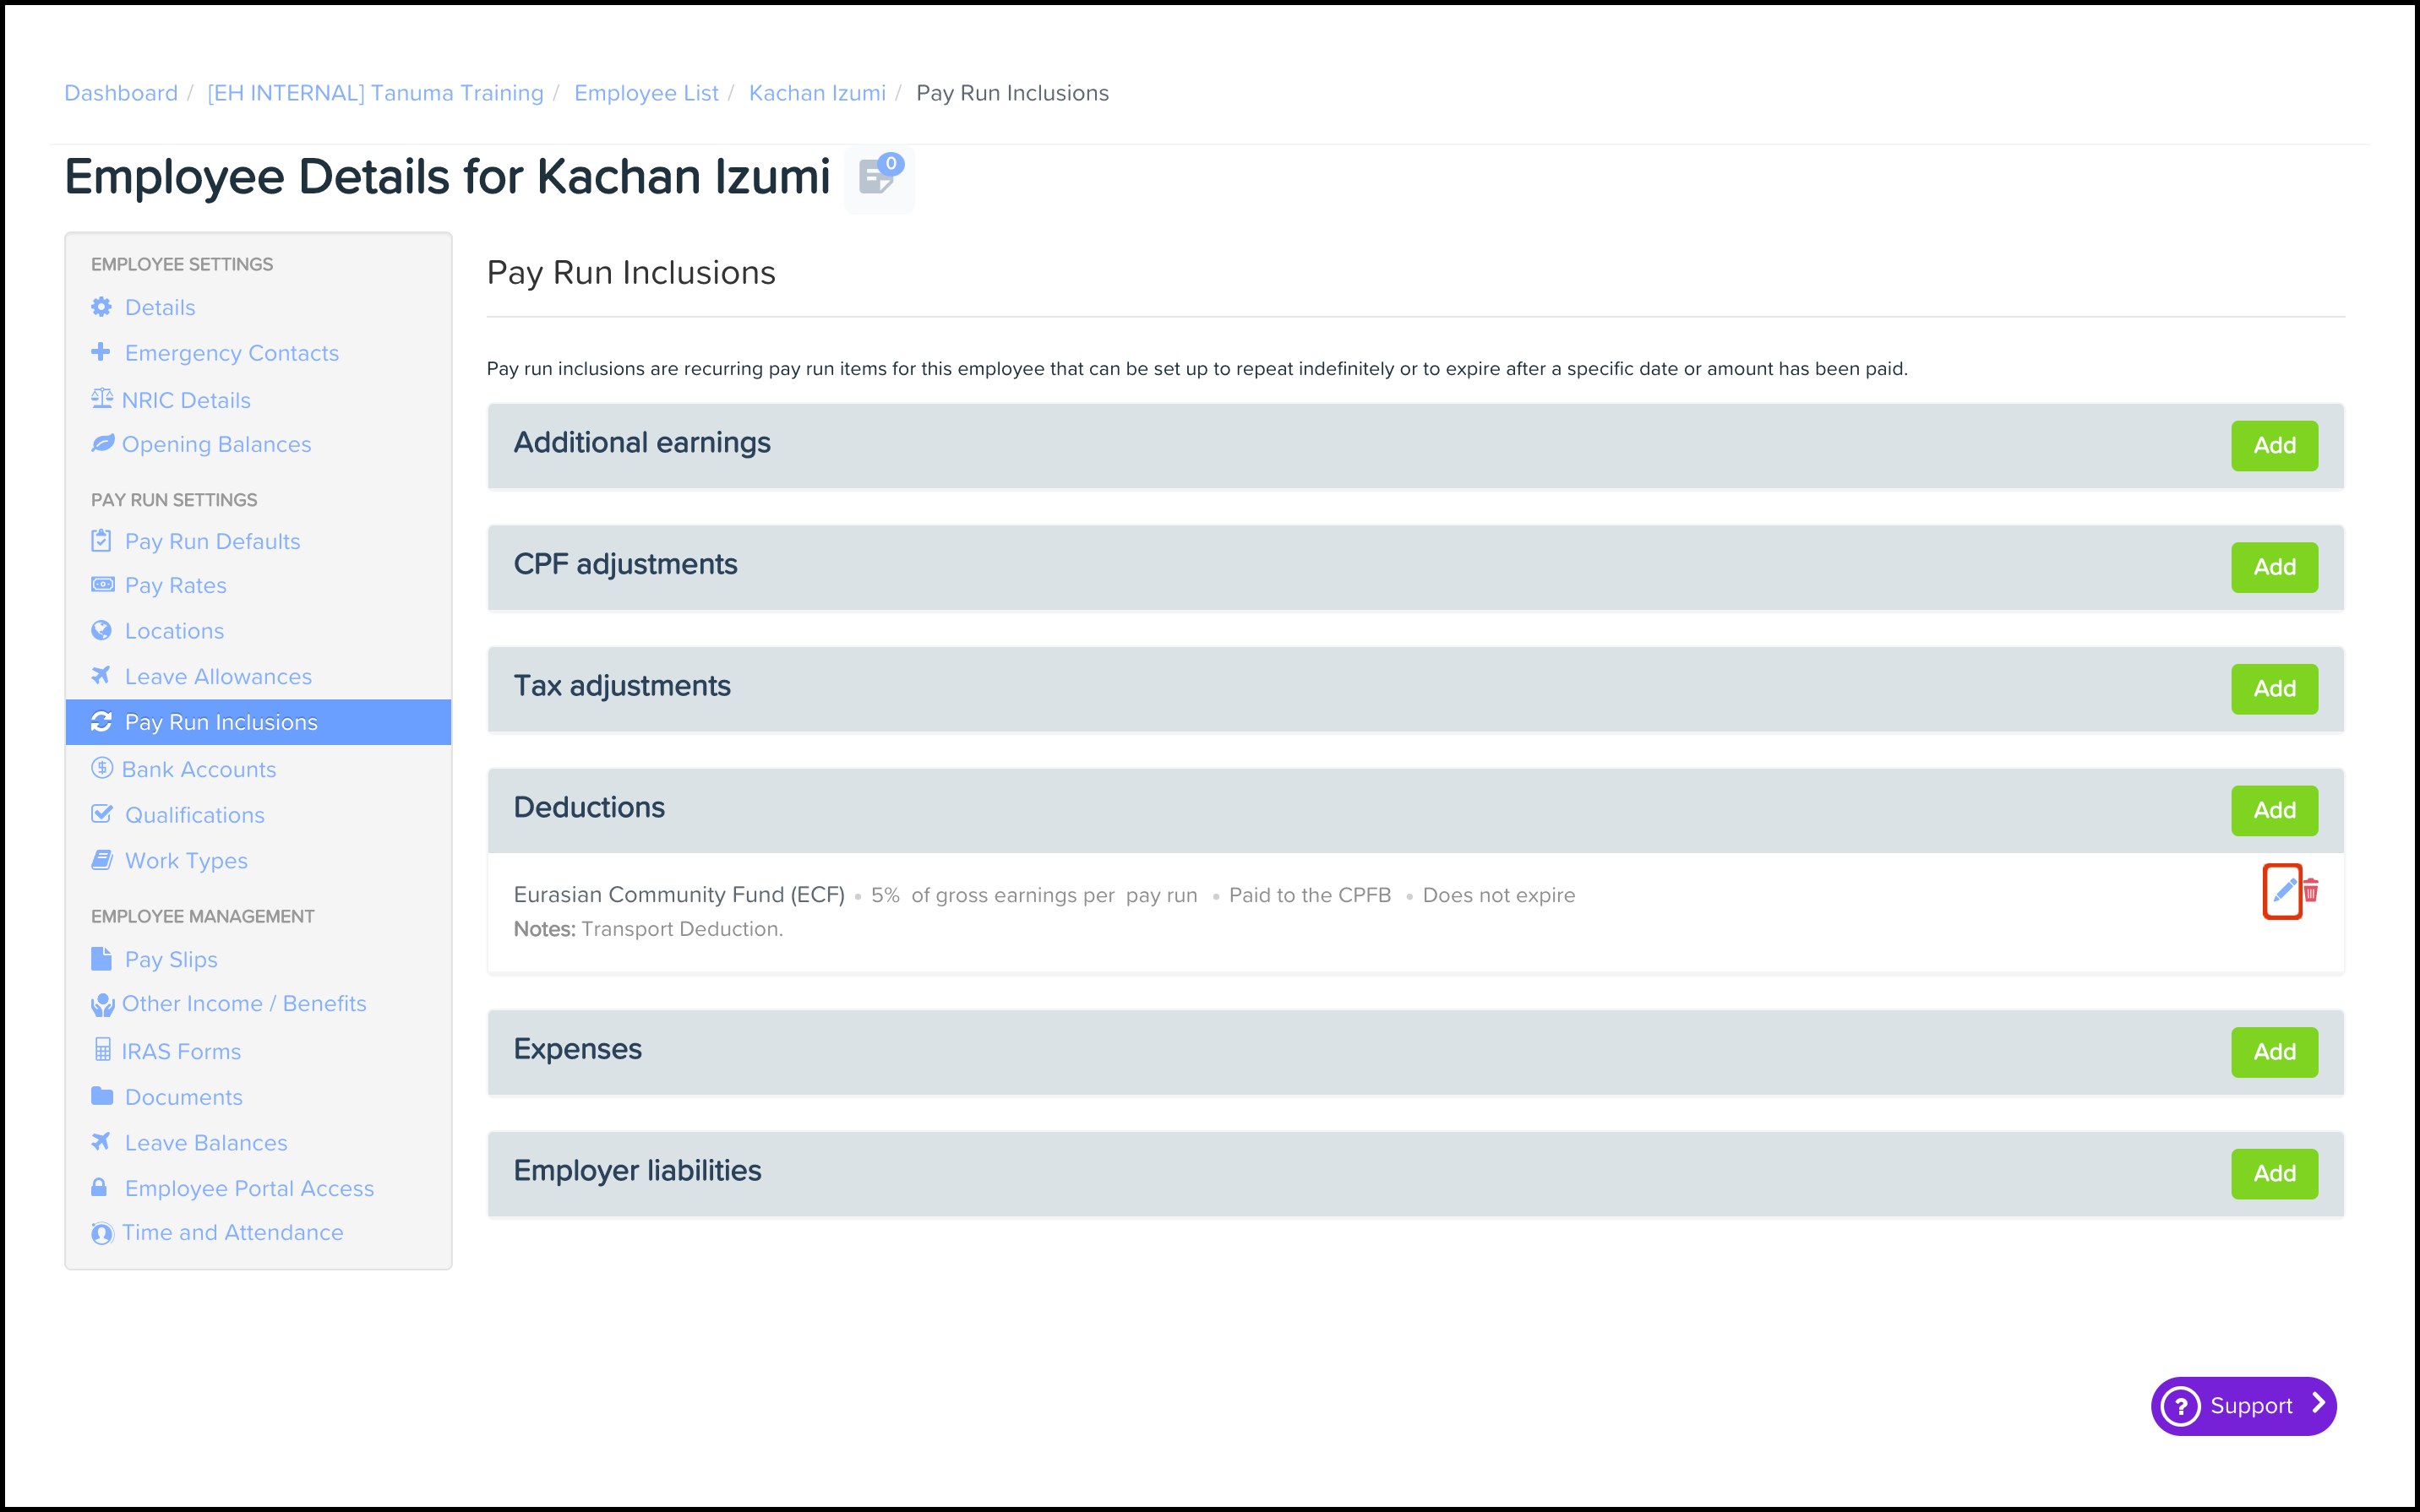Click the pencil edit icon for ECF deduction
The width and height of the screenshot is (2420, 1512).
(x=2283, y=889)
